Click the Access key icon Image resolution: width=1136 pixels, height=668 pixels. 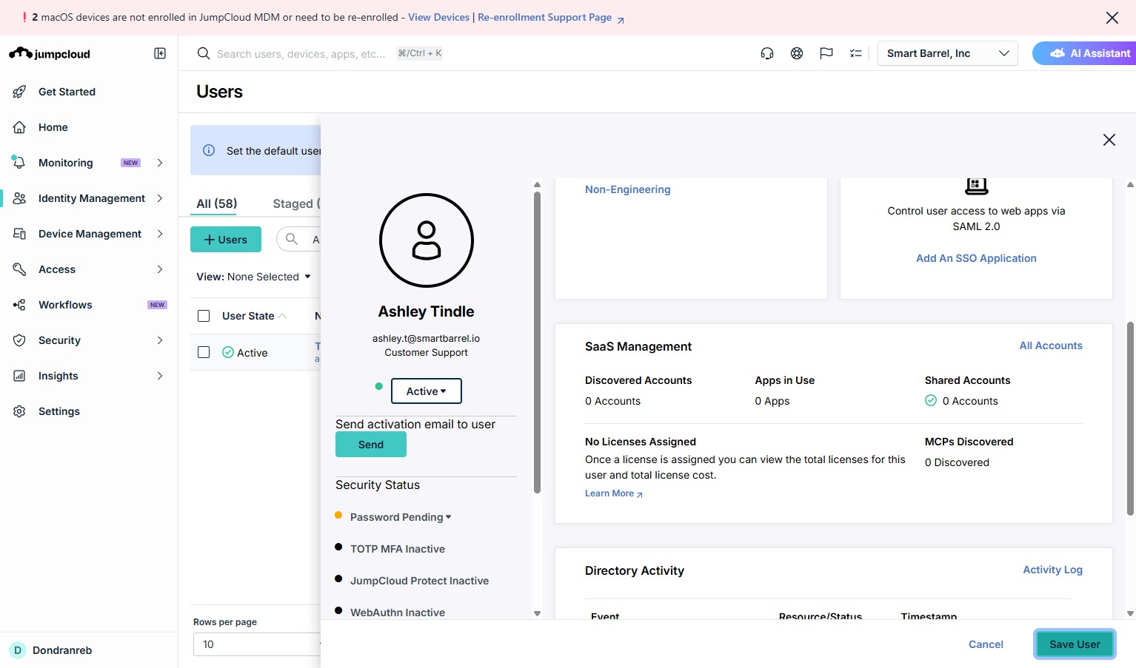20,269
